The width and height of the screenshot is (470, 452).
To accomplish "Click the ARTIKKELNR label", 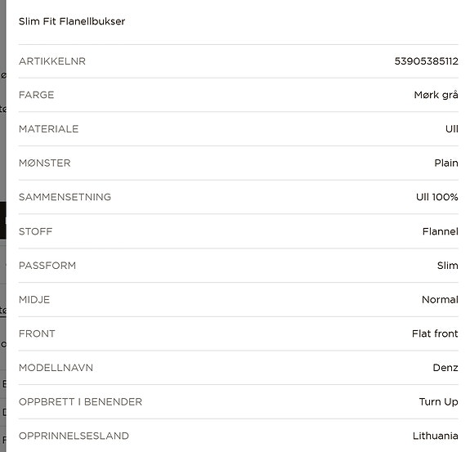I will pos(52,61).
